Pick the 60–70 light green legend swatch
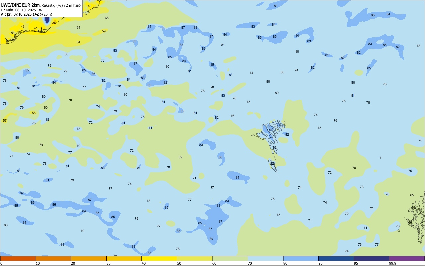425x266 pixels. point(230,258)
